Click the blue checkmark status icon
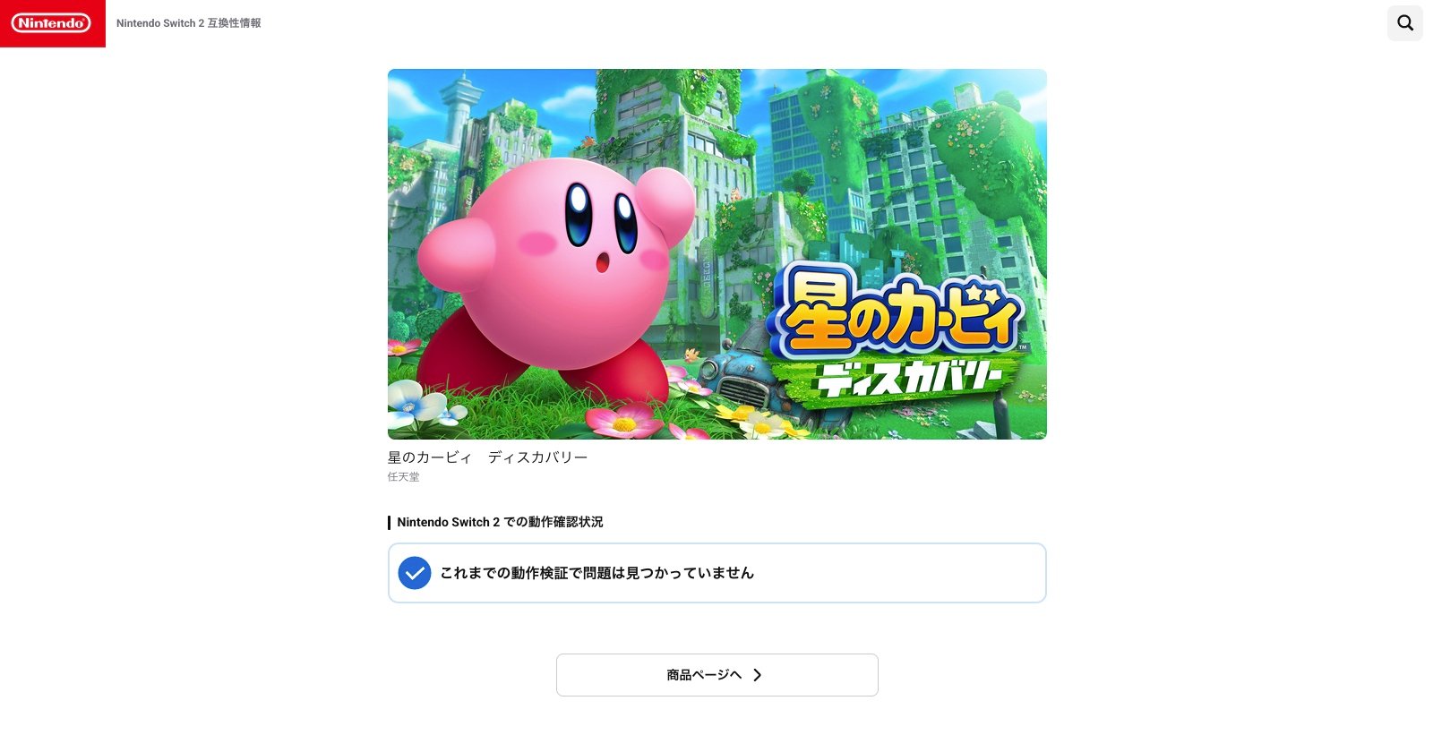The image size is (1433, 752). (415, 573)
